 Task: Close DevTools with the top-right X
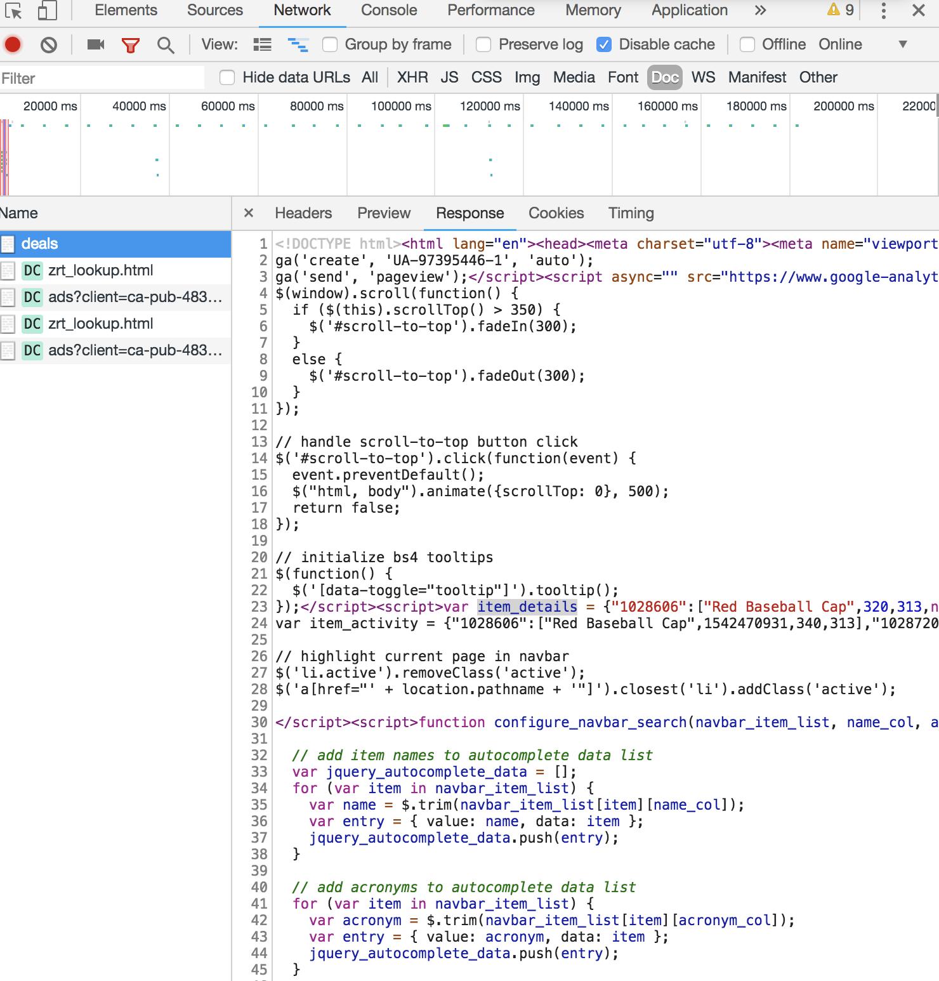click(918, 10)
